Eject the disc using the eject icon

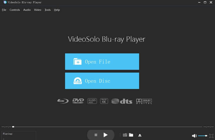click(140, 135)
